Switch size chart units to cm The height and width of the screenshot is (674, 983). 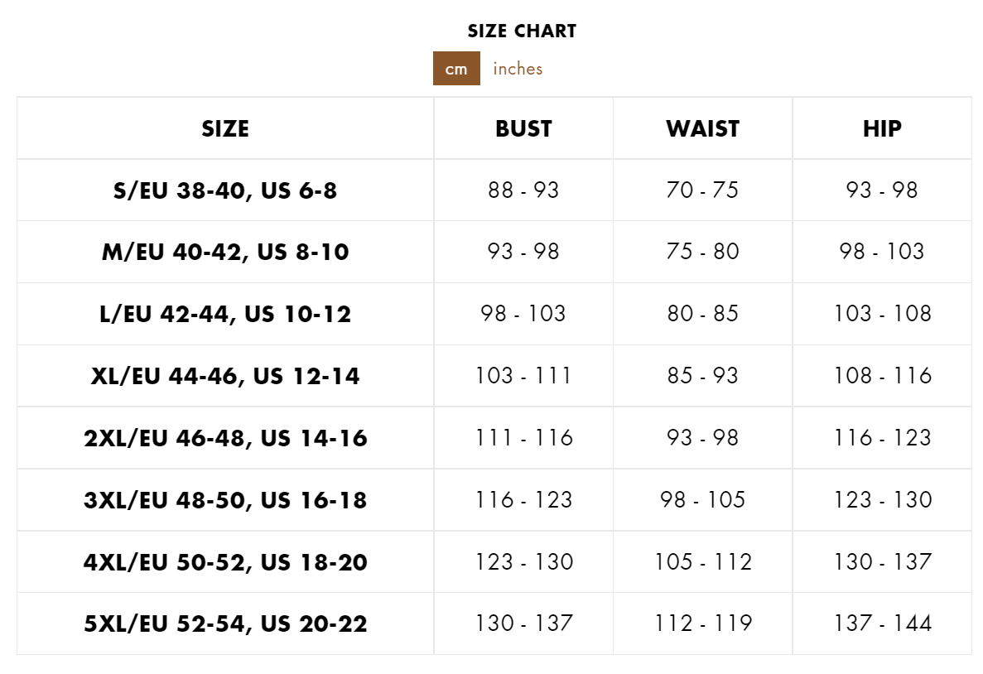click(456, 69)
